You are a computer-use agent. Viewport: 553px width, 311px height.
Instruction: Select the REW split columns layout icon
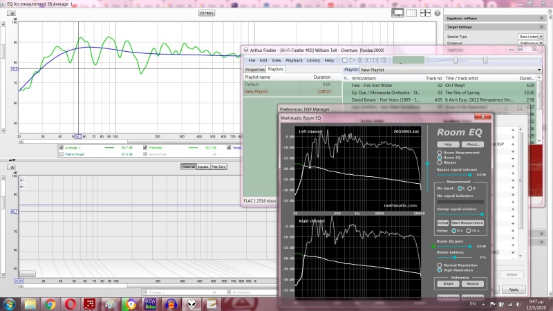click(x=411, y=13)
